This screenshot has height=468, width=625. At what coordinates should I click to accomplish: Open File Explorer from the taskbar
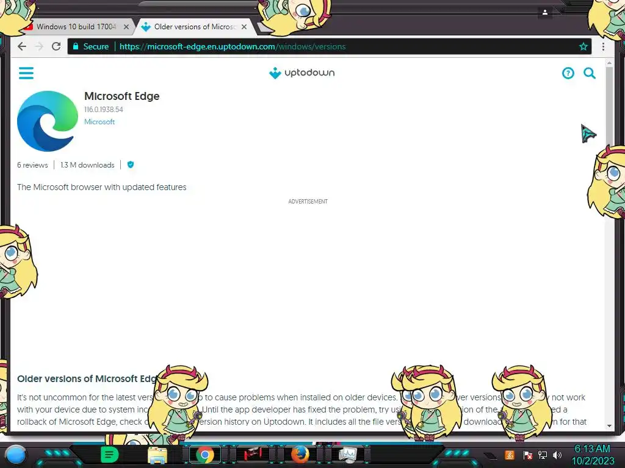(x=157, y=455)
